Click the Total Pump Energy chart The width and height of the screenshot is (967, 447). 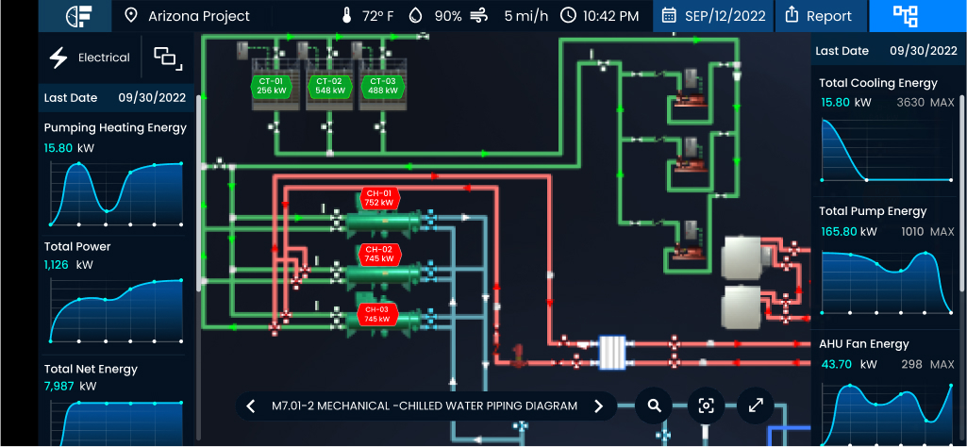886,281
